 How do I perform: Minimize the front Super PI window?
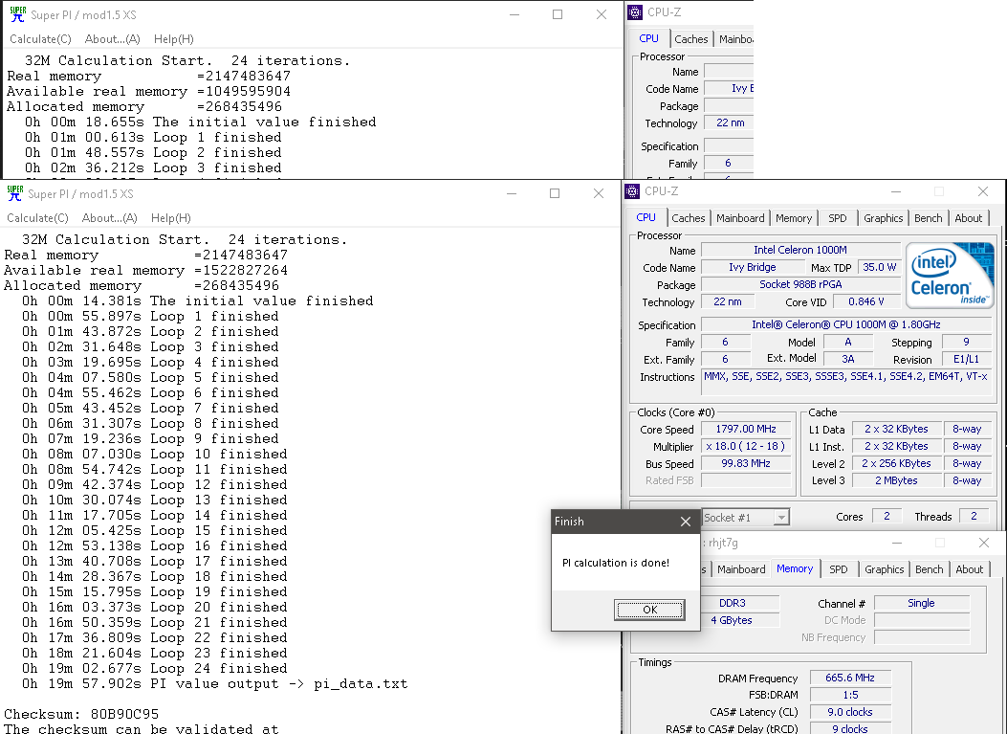click(512, 193)
